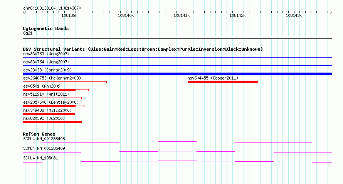Click the red nsv349488 loss bar
Screen dimensions: 343x184
[49, 114]
